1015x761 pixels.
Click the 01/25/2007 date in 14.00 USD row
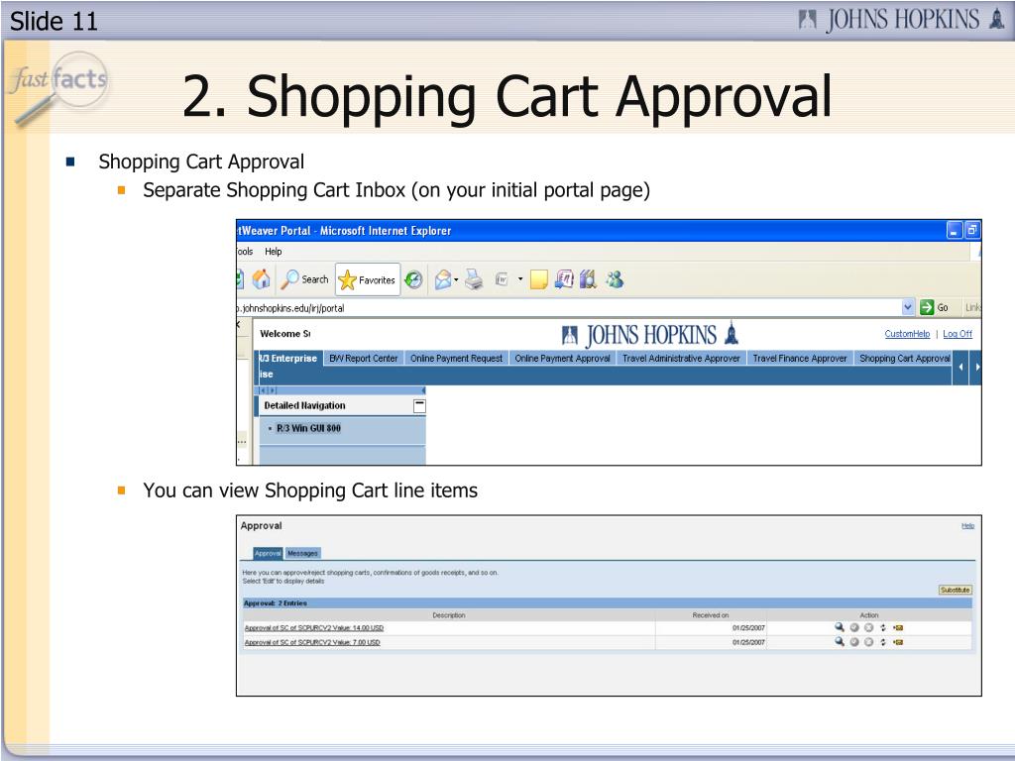pos(748,627)
